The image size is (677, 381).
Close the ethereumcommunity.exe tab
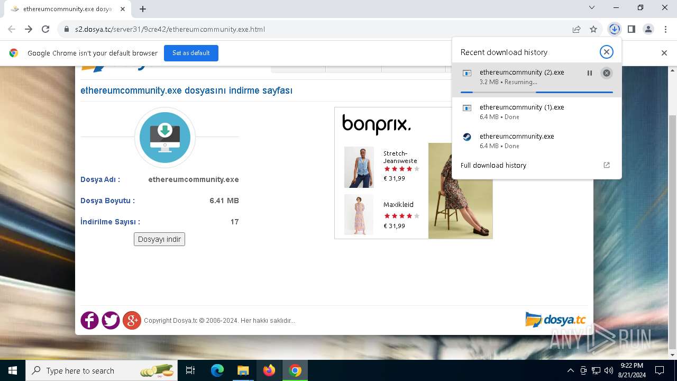click(123, 9)
